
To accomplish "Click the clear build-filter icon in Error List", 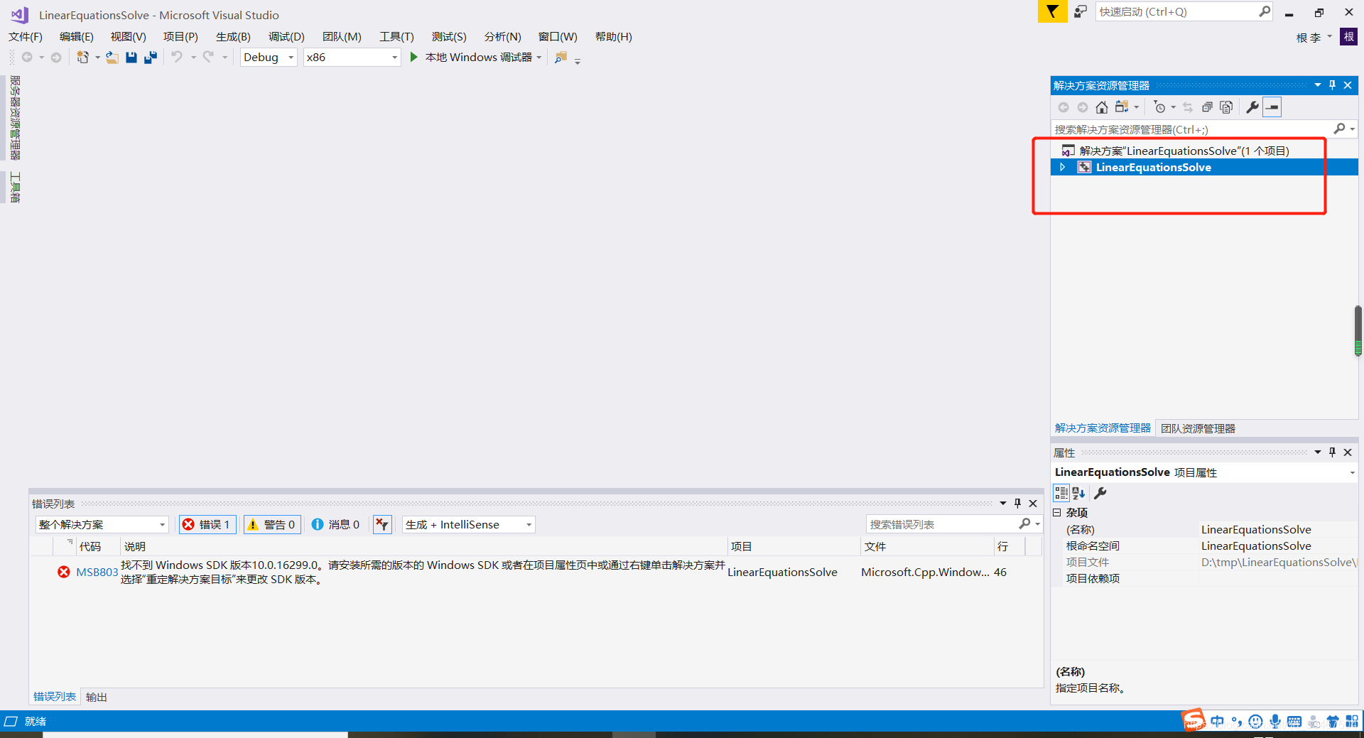I will click(382, 524).
